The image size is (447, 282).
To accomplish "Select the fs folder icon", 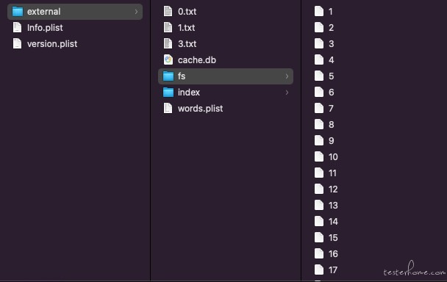I will (168, 76).
